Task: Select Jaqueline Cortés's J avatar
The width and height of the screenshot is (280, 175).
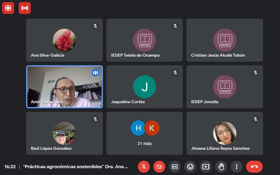Action: click(144, 87)
